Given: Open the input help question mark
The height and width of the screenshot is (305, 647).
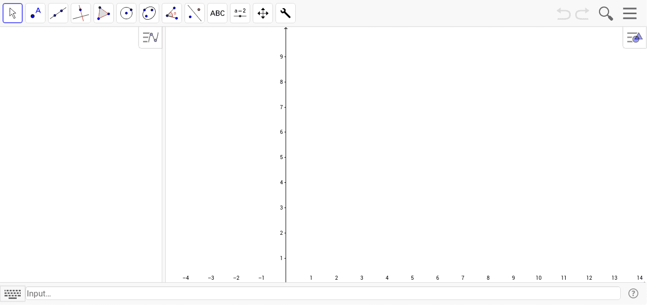Looking at the screenshot, I should point(633,293).
